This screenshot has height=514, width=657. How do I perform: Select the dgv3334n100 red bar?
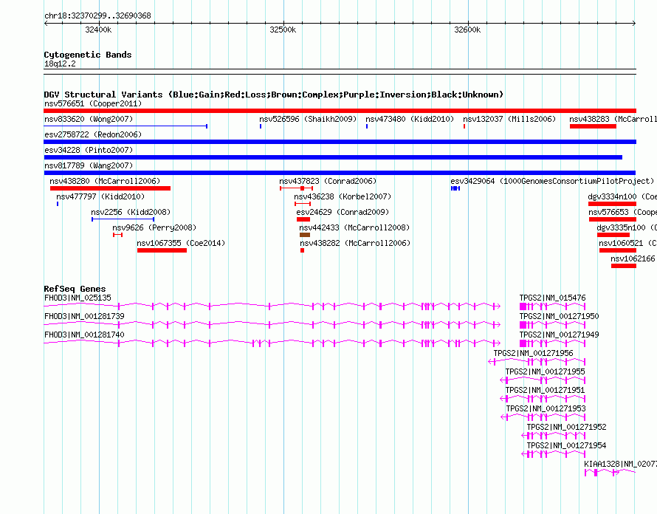(612, 204)
